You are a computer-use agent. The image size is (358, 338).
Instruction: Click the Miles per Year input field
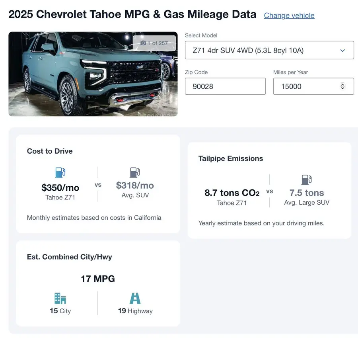306,86
